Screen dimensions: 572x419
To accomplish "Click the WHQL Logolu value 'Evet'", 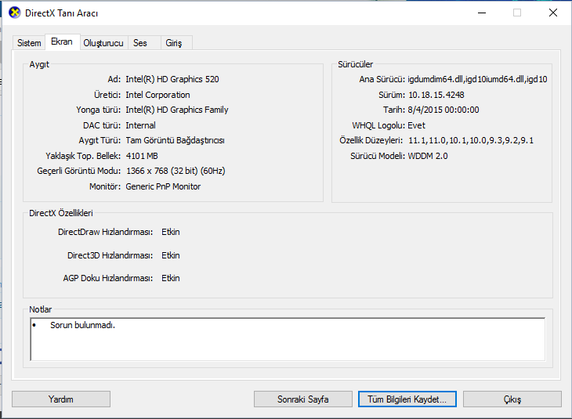I will click(416, 125).
